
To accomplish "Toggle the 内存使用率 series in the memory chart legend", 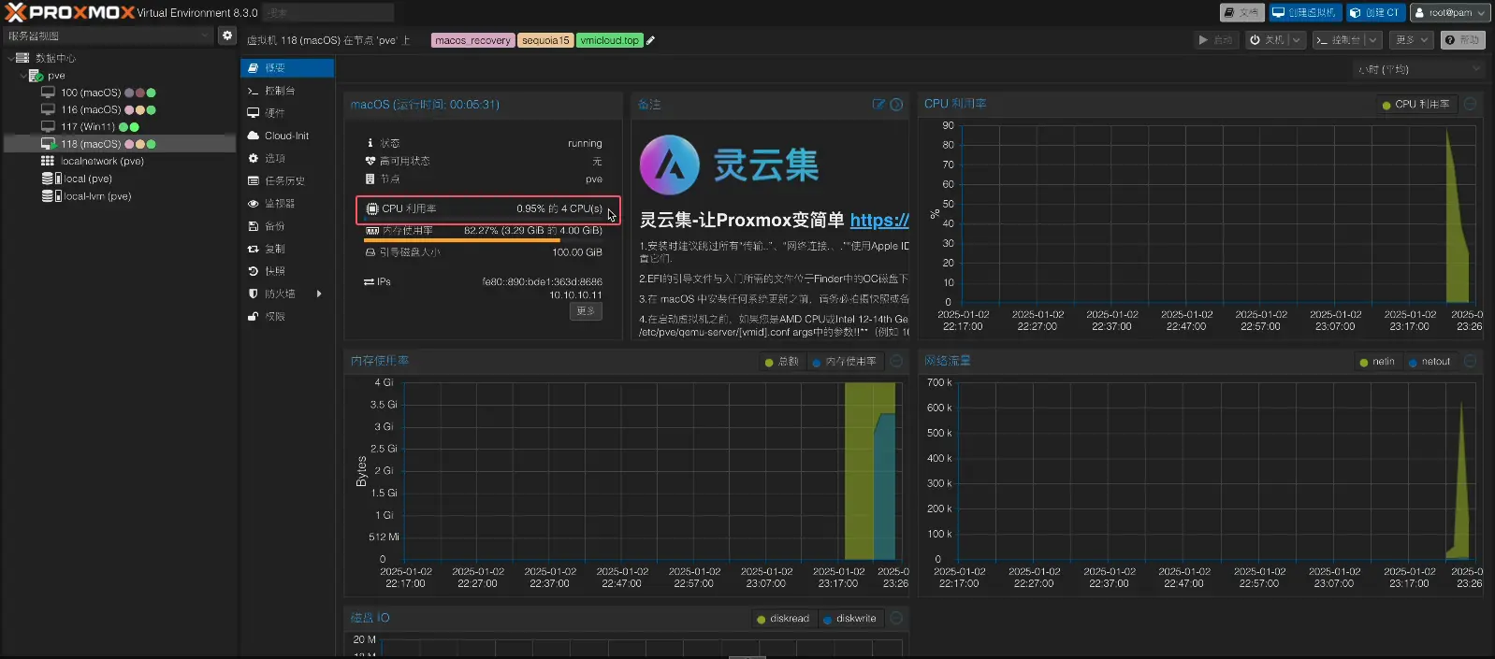I will coord(844,362).
